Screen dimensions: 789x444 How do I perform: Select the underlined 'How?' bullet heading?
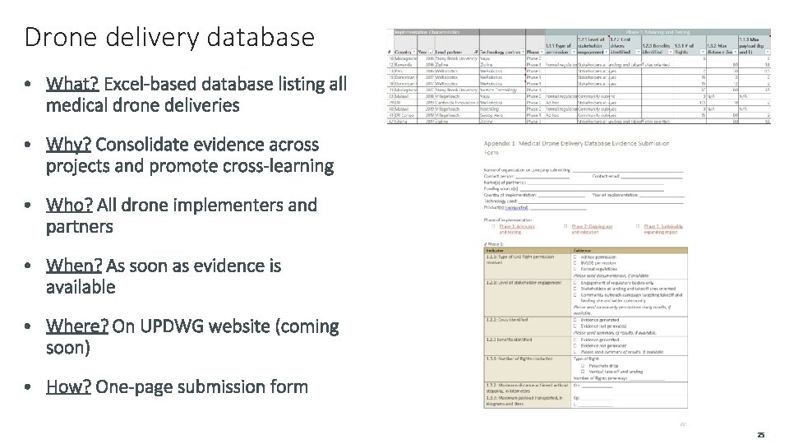click(x=68, y=386)
